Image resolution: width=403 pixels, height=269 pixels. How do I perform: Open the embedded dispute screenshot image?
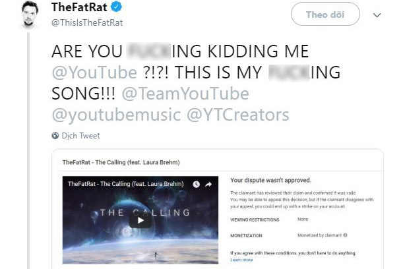pos(218,211)
